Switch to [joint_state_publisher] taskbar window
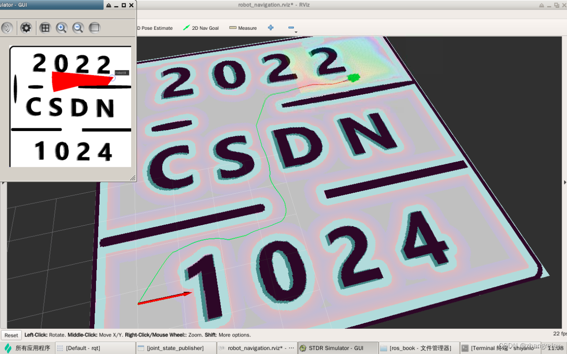This screenshot has height=354, width=567. (176, 348)
